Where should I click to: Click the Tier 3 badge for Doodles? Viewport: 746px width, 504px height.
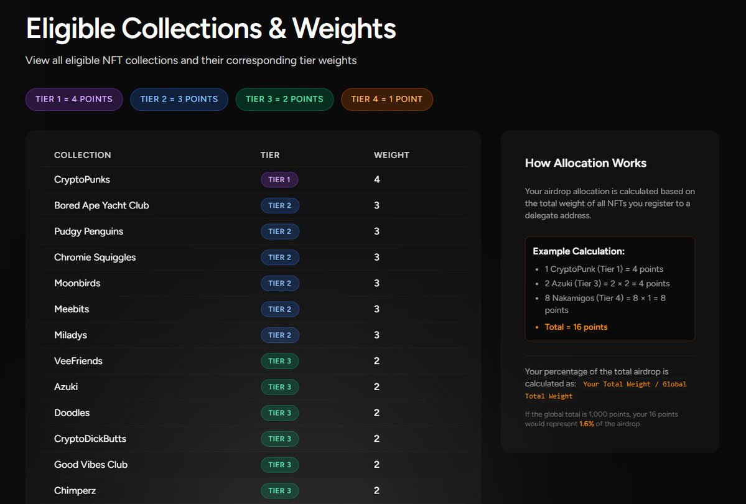click(x=280, y=413)
